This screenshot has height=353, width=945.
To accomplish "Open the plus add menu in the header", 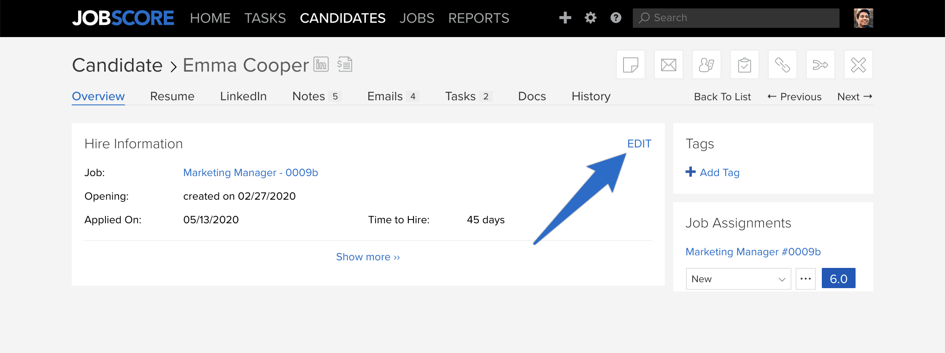I will (x=565, y=18).
